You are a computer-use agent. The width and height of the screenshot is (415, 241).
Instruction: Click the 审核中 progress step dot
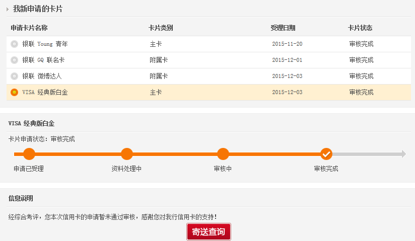223,154
